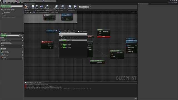Click the Browse magnifier toolbar icon
The image size is (178, 100).
click(x=36, y=6)
